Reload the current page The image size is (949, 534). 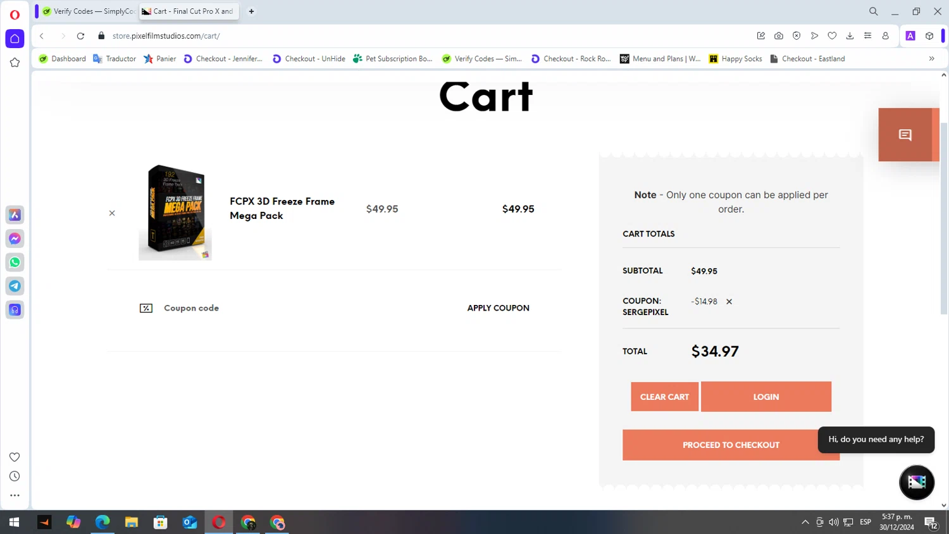coord(80,36)
